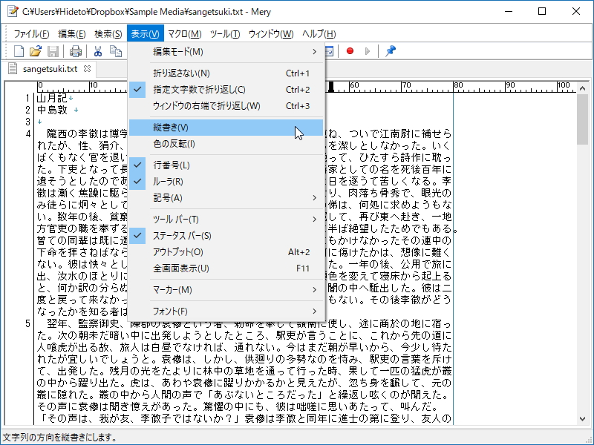
Task: Open the ファイル(F) menu
Action: pos(31,33)
